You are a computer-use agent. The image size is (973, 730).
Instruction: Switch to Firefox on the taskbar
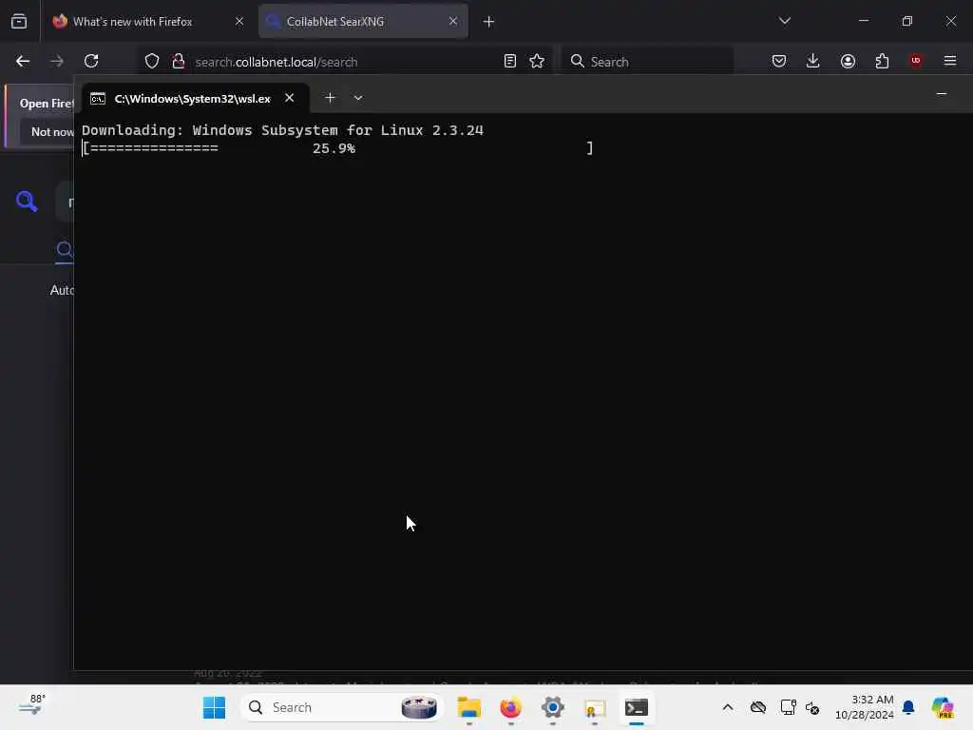510,707
